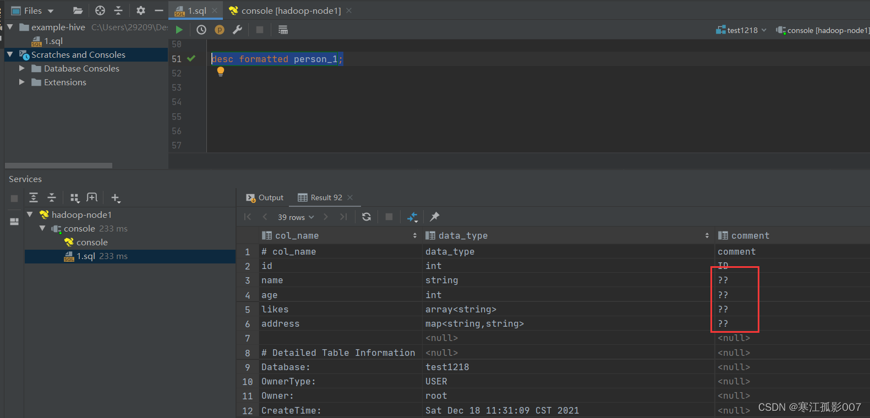Screen dimensions: 870x418
Task: Collapse all in Services toolbar
Action: tap(52, 197)
